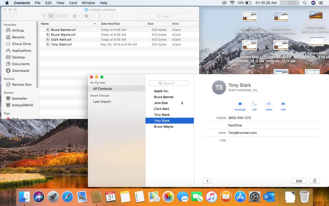Open Trash from the Dock
329x206 pixels.
[305, 197]
